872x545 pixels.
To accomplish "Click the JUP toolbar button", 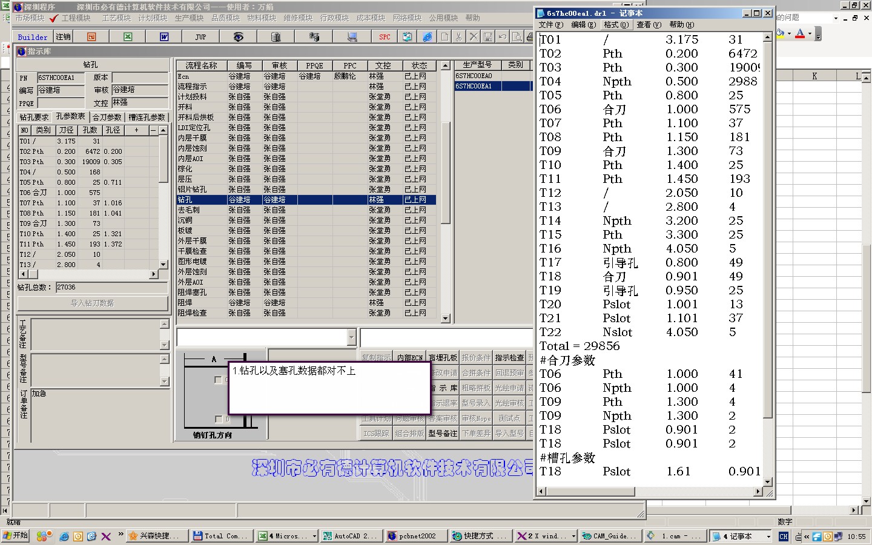I will coord(200,37).
